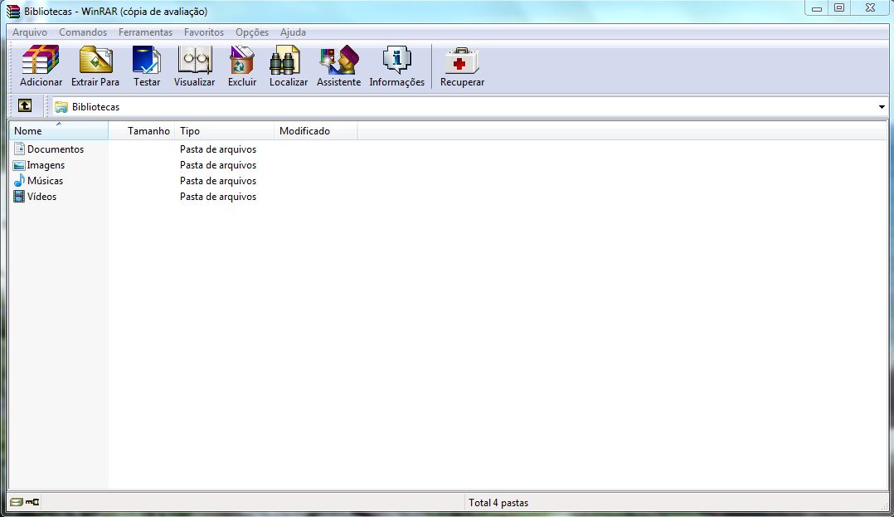Sort by the Tipo column header
Screen dimensions: 894x517
pyautogui.click(x=225, y=130)
